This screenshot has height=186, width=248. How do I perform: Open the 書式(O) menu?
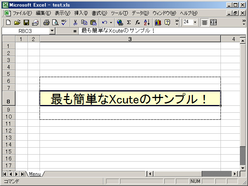coord(100,13)
